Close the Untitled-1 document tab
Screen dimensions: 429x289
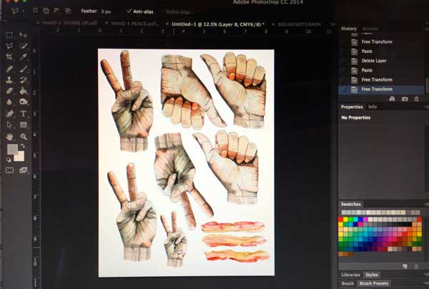[167, 24]
